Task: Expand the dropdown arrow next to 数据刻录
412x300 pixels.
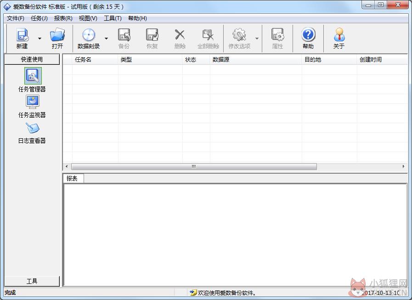Action: point(106,39)
